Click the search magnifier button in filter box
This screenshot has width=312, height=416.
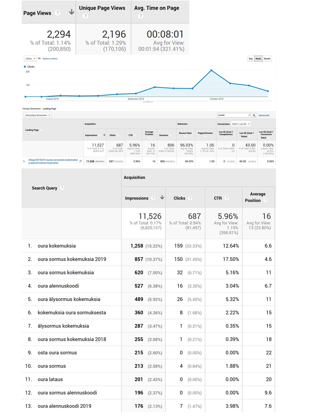pos(254,115)
